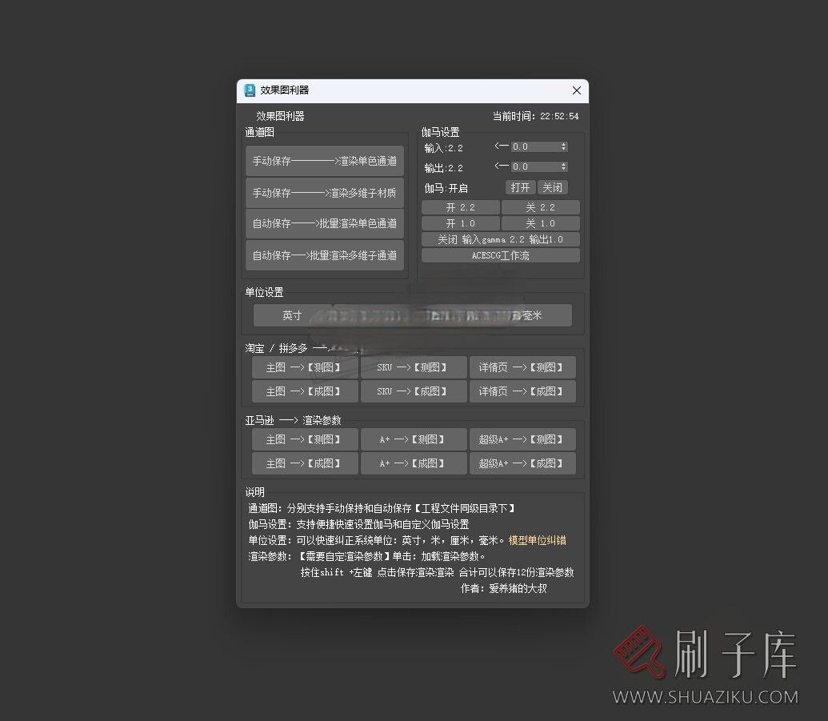The width and height of the screenshot is (828, 721).
Task: Click the 输出:2.2 gamma label
Action: [443, 168]
